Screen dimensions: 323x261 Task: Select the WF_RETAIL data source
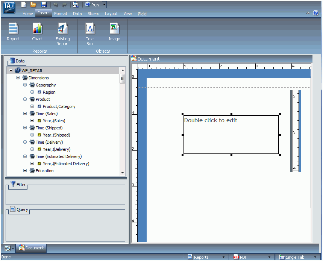point(32,71)
